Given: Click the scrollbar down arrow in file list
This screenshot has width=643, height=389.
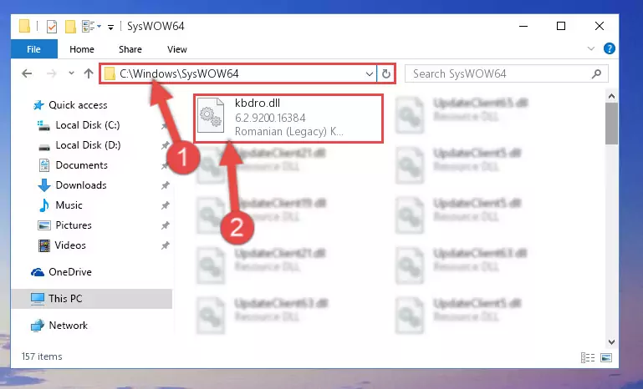Looking at the screenshot, I should (x=611, y=342).
